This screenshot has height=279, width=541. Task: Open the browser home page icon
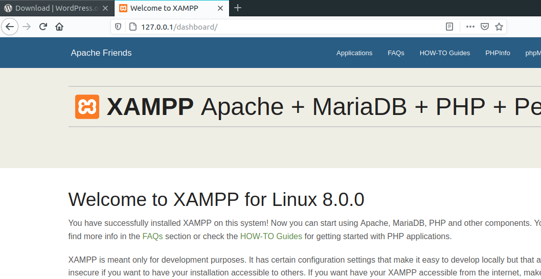[59, 27]
